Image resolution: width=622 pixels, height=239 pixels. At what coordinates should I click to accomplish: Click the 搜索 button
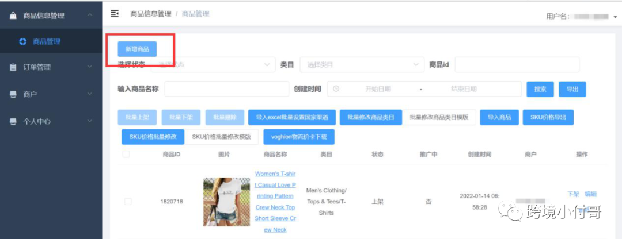pyautogui.click(x=540, y=89)
